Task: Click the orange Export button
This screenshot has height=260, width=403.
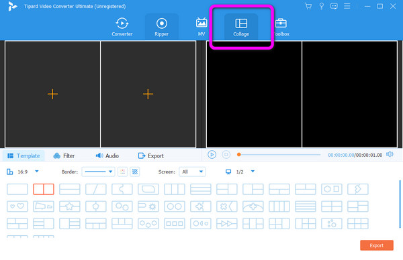Action: coord(377,245)
